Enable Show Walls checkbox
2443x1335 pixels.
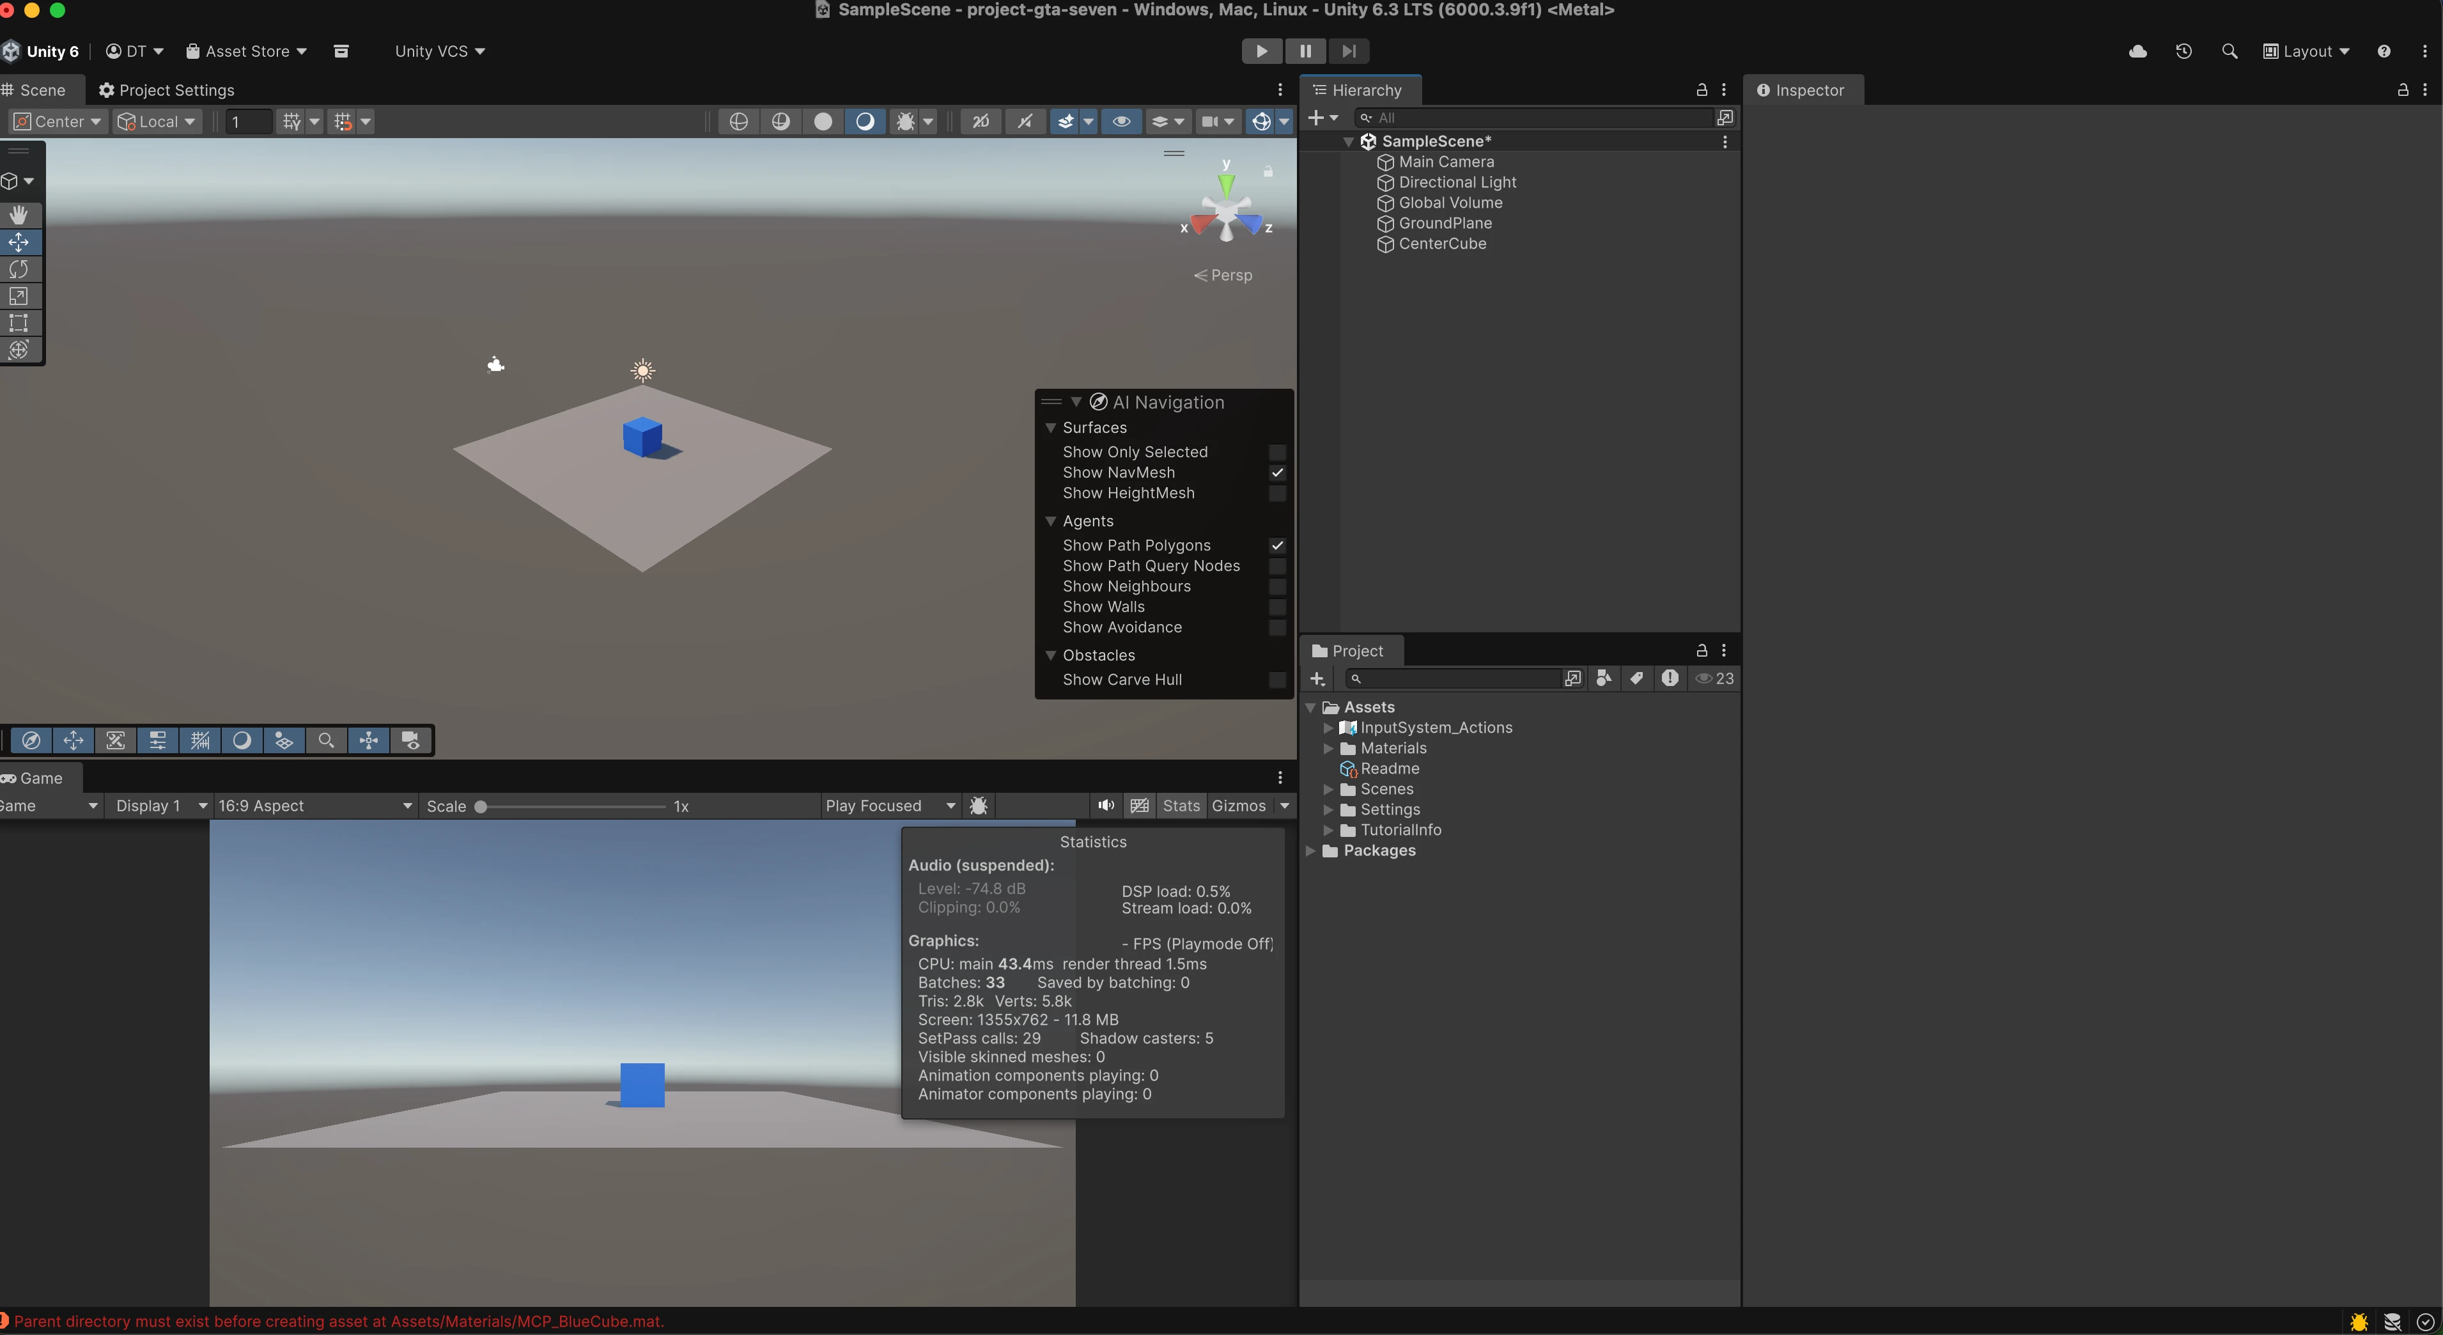(x=1278, y=607)
